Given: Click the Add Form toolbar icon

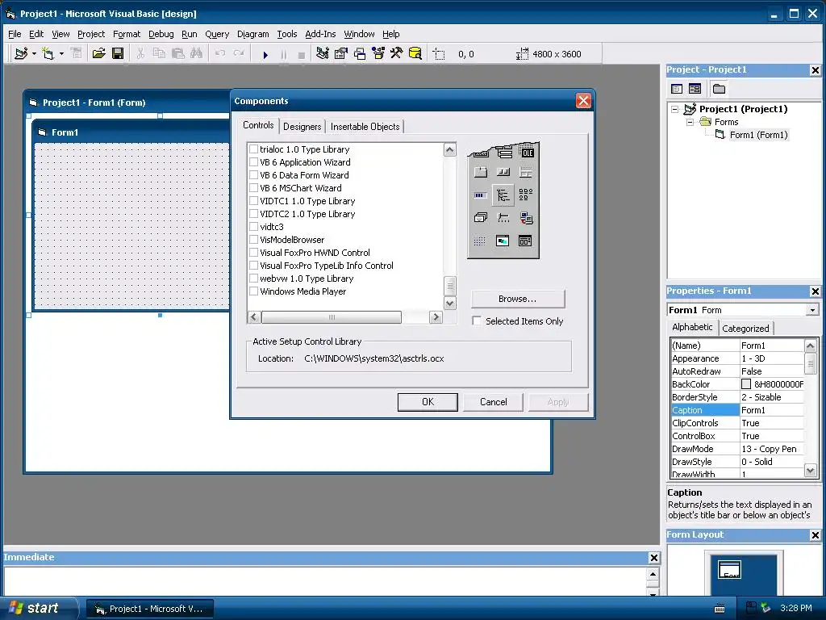Looking at the screenshot, I should pos(48,54).
